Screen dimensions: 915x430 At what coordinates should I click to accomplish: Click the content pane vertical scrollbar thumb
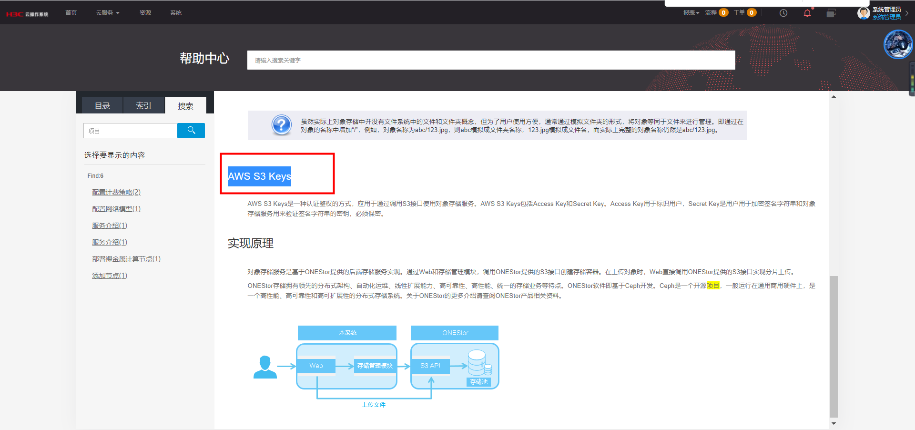click(x=834, y=347)
